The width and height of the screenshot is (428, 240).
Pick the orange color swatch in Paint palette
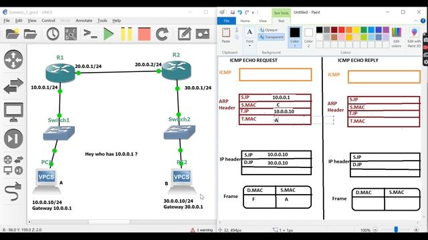coord(349,29)
